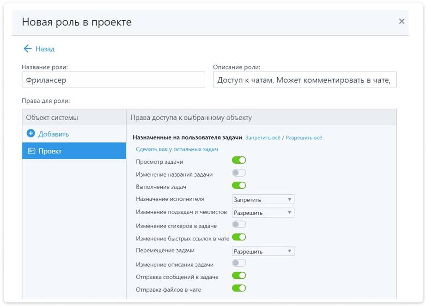
Task: Toggle Изменение быстрых ссылок в чате
Action: point(239,237)
